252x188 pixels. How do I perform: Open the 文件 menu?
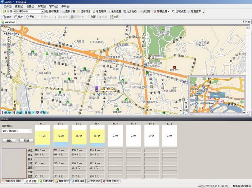[8, 6]
